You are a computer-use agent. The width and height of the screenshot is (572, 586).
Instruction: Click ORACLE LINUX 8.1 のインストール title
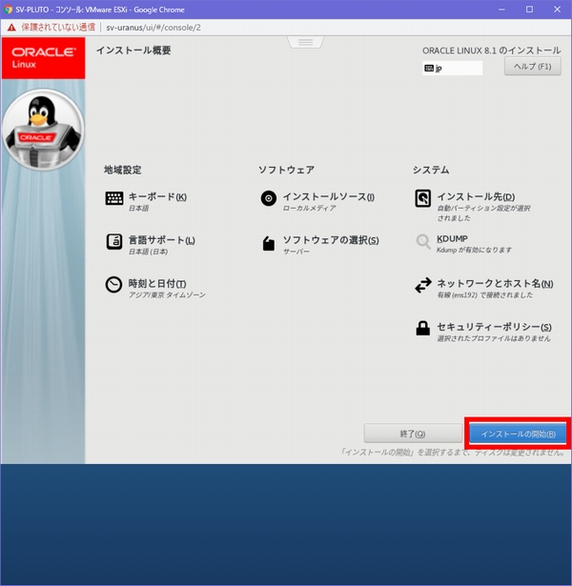[x=492, y=51]
